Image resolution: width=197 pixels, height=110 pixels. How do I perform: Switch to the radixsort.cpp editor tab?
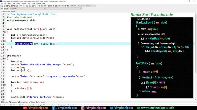[6, 11]
